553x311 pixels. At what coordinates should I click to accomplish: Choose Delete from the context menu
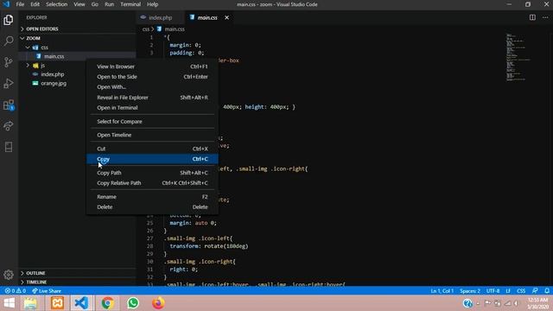click(x=152, y=207)
